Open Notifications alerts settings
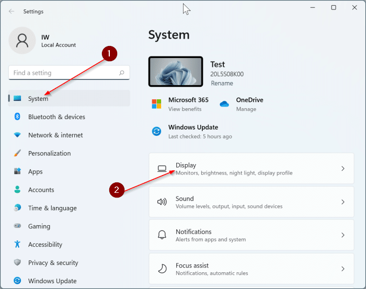 tap(251, 235)
